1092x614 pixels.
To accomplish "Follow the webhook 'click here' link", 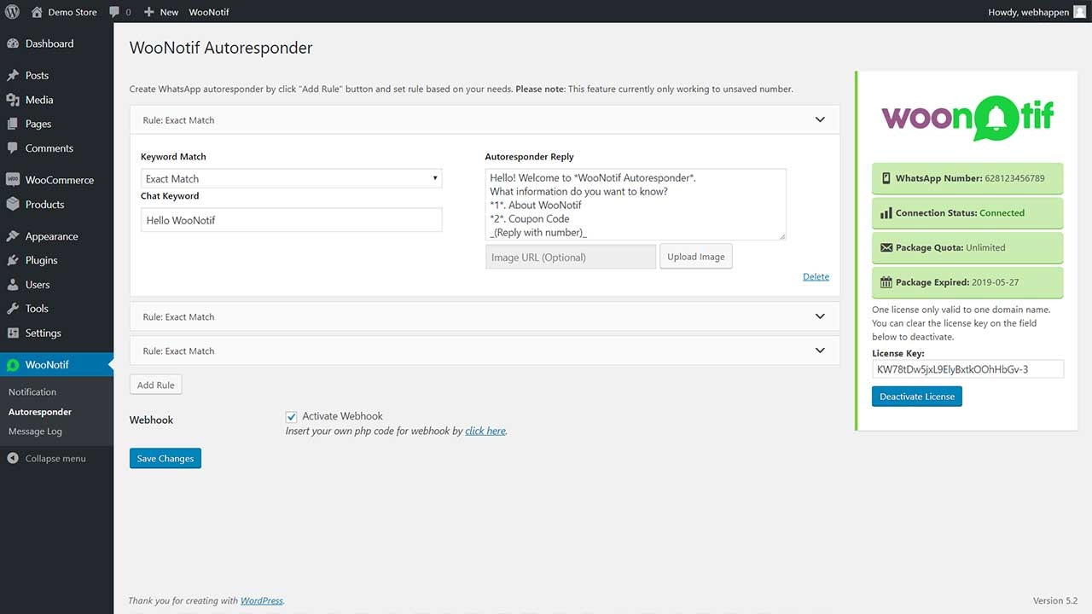I will pos(485,432).
